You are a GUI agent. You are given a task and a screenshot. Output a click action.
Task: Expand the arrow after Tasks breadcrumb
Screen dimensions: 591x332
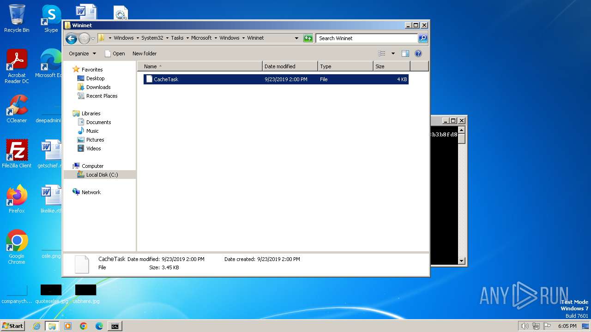tap(187, 38)
